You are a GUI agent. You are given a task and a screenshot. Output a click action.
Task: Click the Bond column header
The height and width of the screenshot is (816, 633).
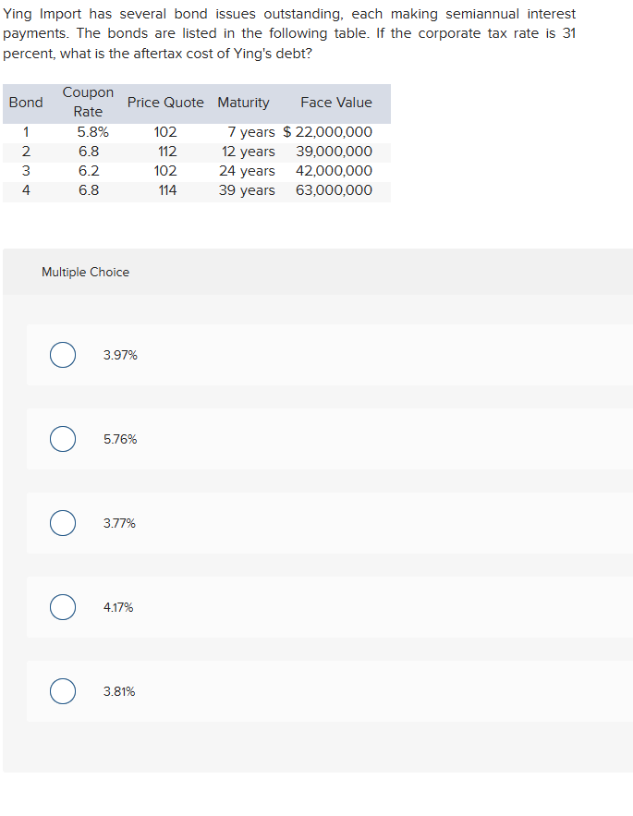point(26,103)
